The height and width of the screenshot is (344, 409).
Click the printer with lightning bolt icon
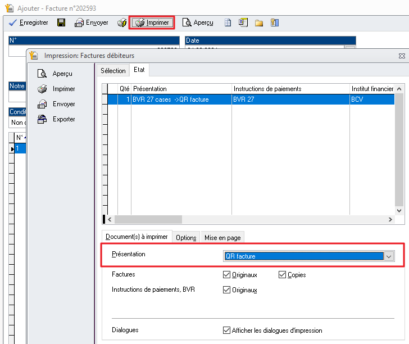(x=122, y=22)
